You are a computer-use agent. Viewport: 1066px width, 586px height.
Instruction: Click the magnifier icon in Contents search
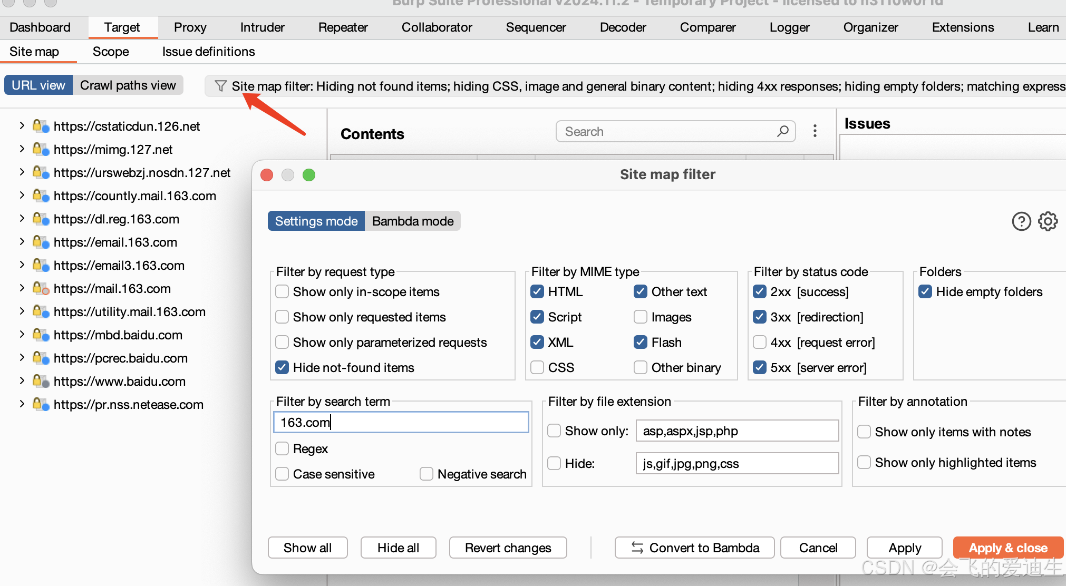point(783,131)
